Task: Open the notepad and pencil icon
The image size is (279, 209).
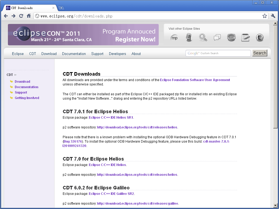Action: click(245, 38)
